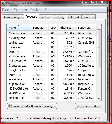Sort by Arbeitsspeicher column header
The height and width of the screenshot is (124, 112).
pos(67,28)
